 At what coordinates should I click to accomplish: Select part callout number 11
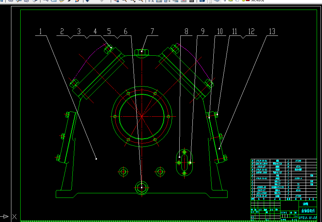[x=235, y=32]
